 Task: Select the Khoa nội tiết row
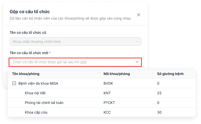point(102,93)
